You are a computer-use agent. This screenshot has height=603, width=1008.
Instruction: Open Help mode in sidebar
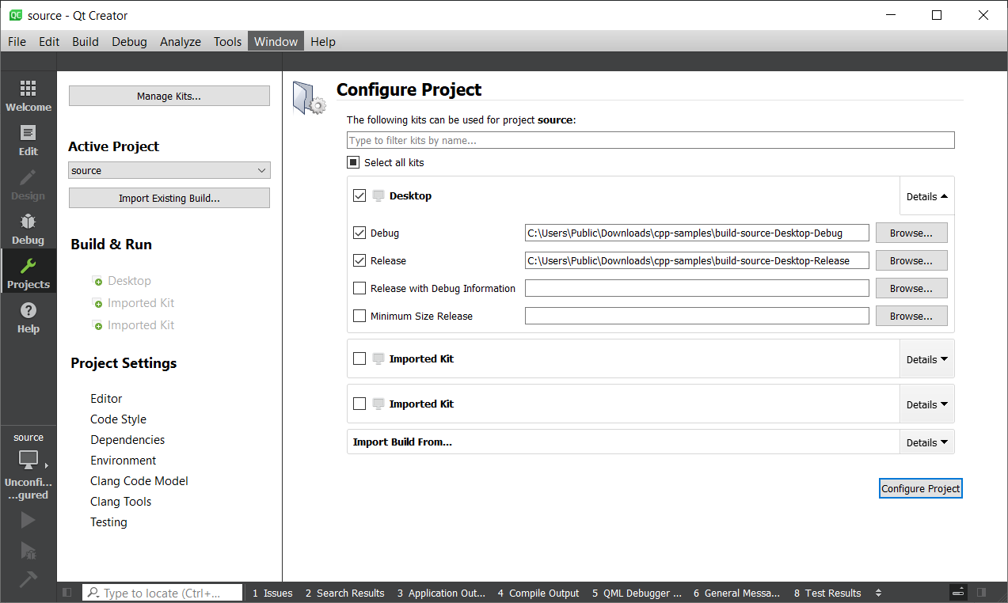29,317
